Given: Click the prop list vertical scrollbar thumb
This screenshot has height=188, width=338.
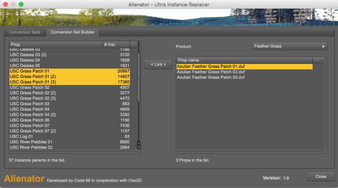Looking at the screenshot, I should tap(138, 77).
